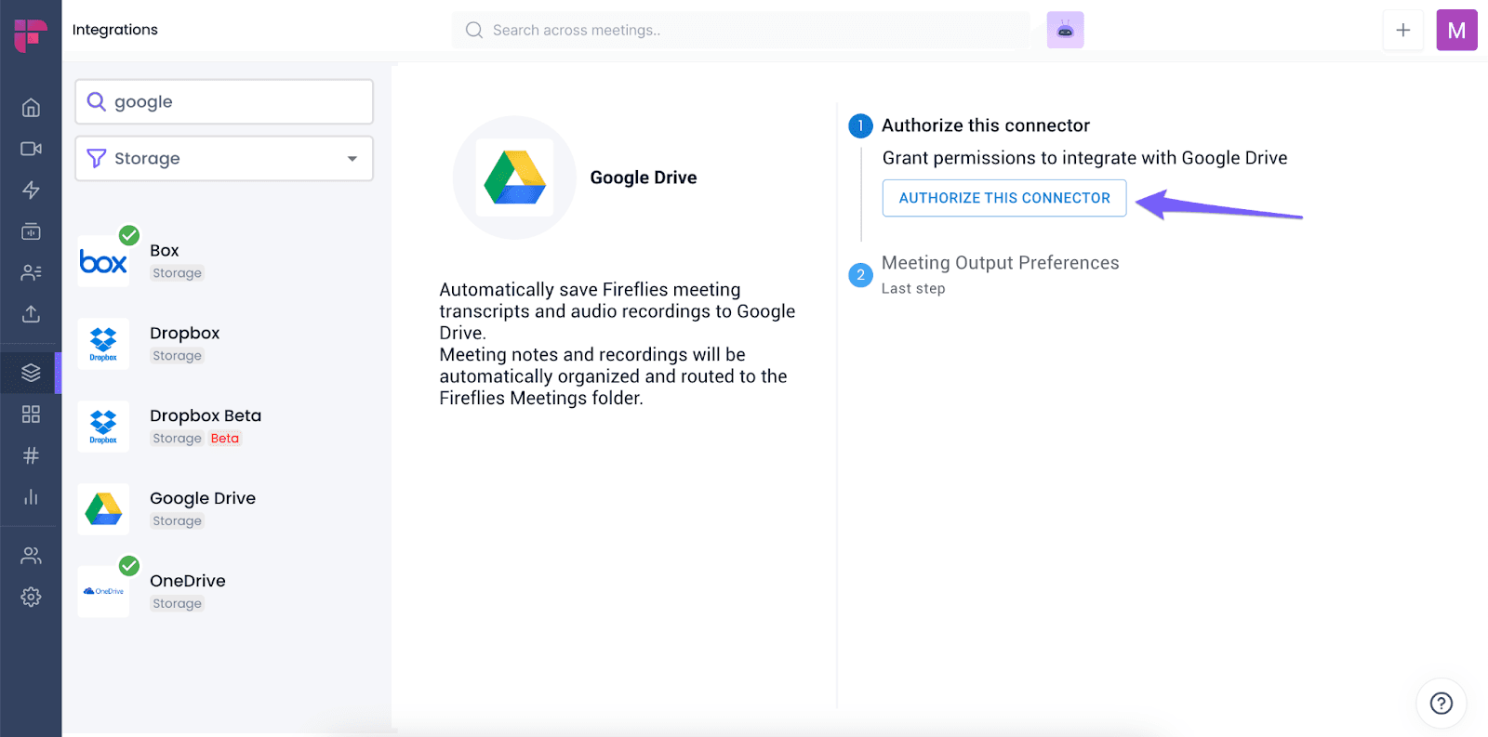This screenshot has height=737, width=1488.
Task: Open Meeting Output Preferences step
Action: click(1000, 263)
